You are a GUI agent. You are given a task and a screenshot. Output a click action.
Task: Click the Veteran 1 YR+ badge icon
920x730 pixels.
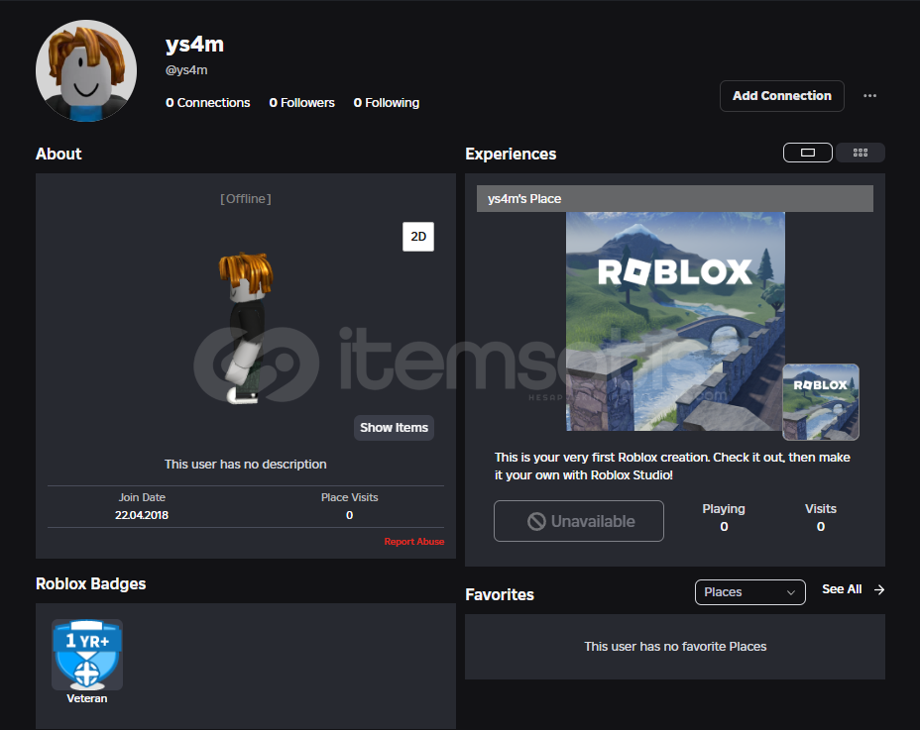point(87,655)
